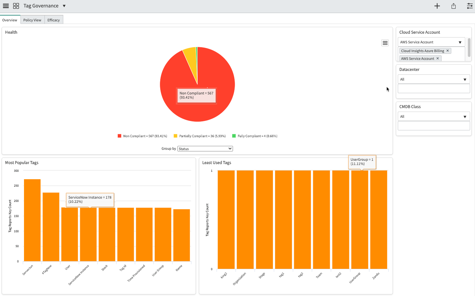The height and width of the screenshot is (296, 475).
Task: Click the ServerJun bar in Most Popular Tags
Action: click(32, 220)
